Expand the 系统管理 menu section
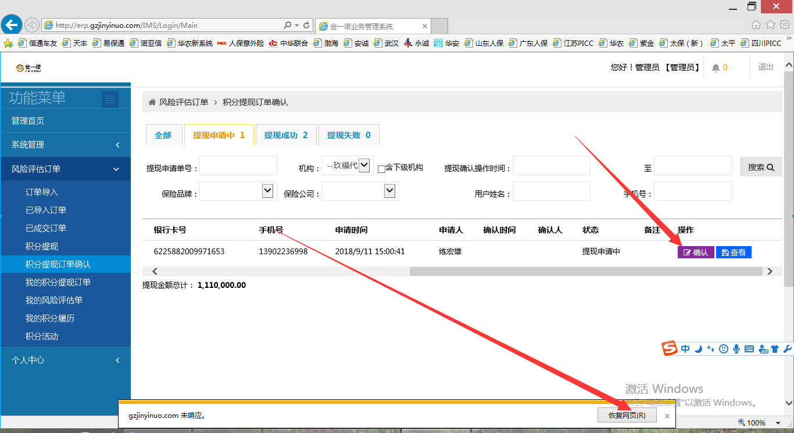The image size is (794, 433). (x=65, y=145)
